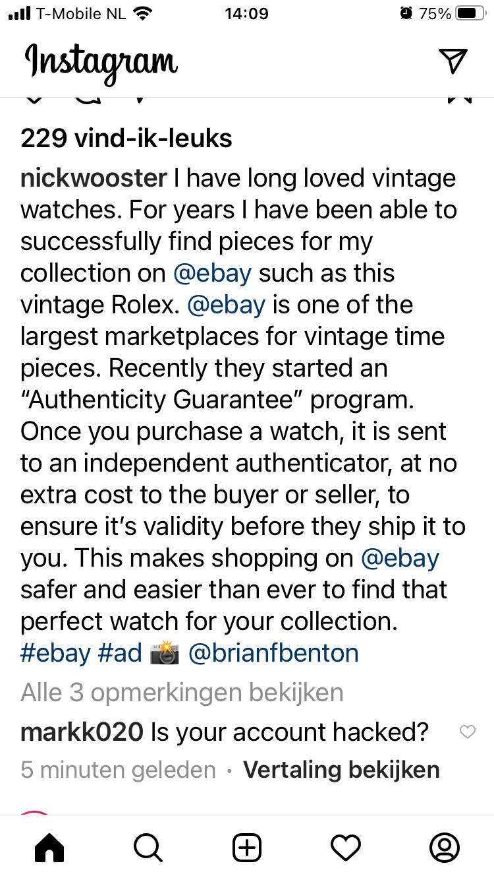Tap the first @ebay mention
494x880 pixels.
pos(212,273)
